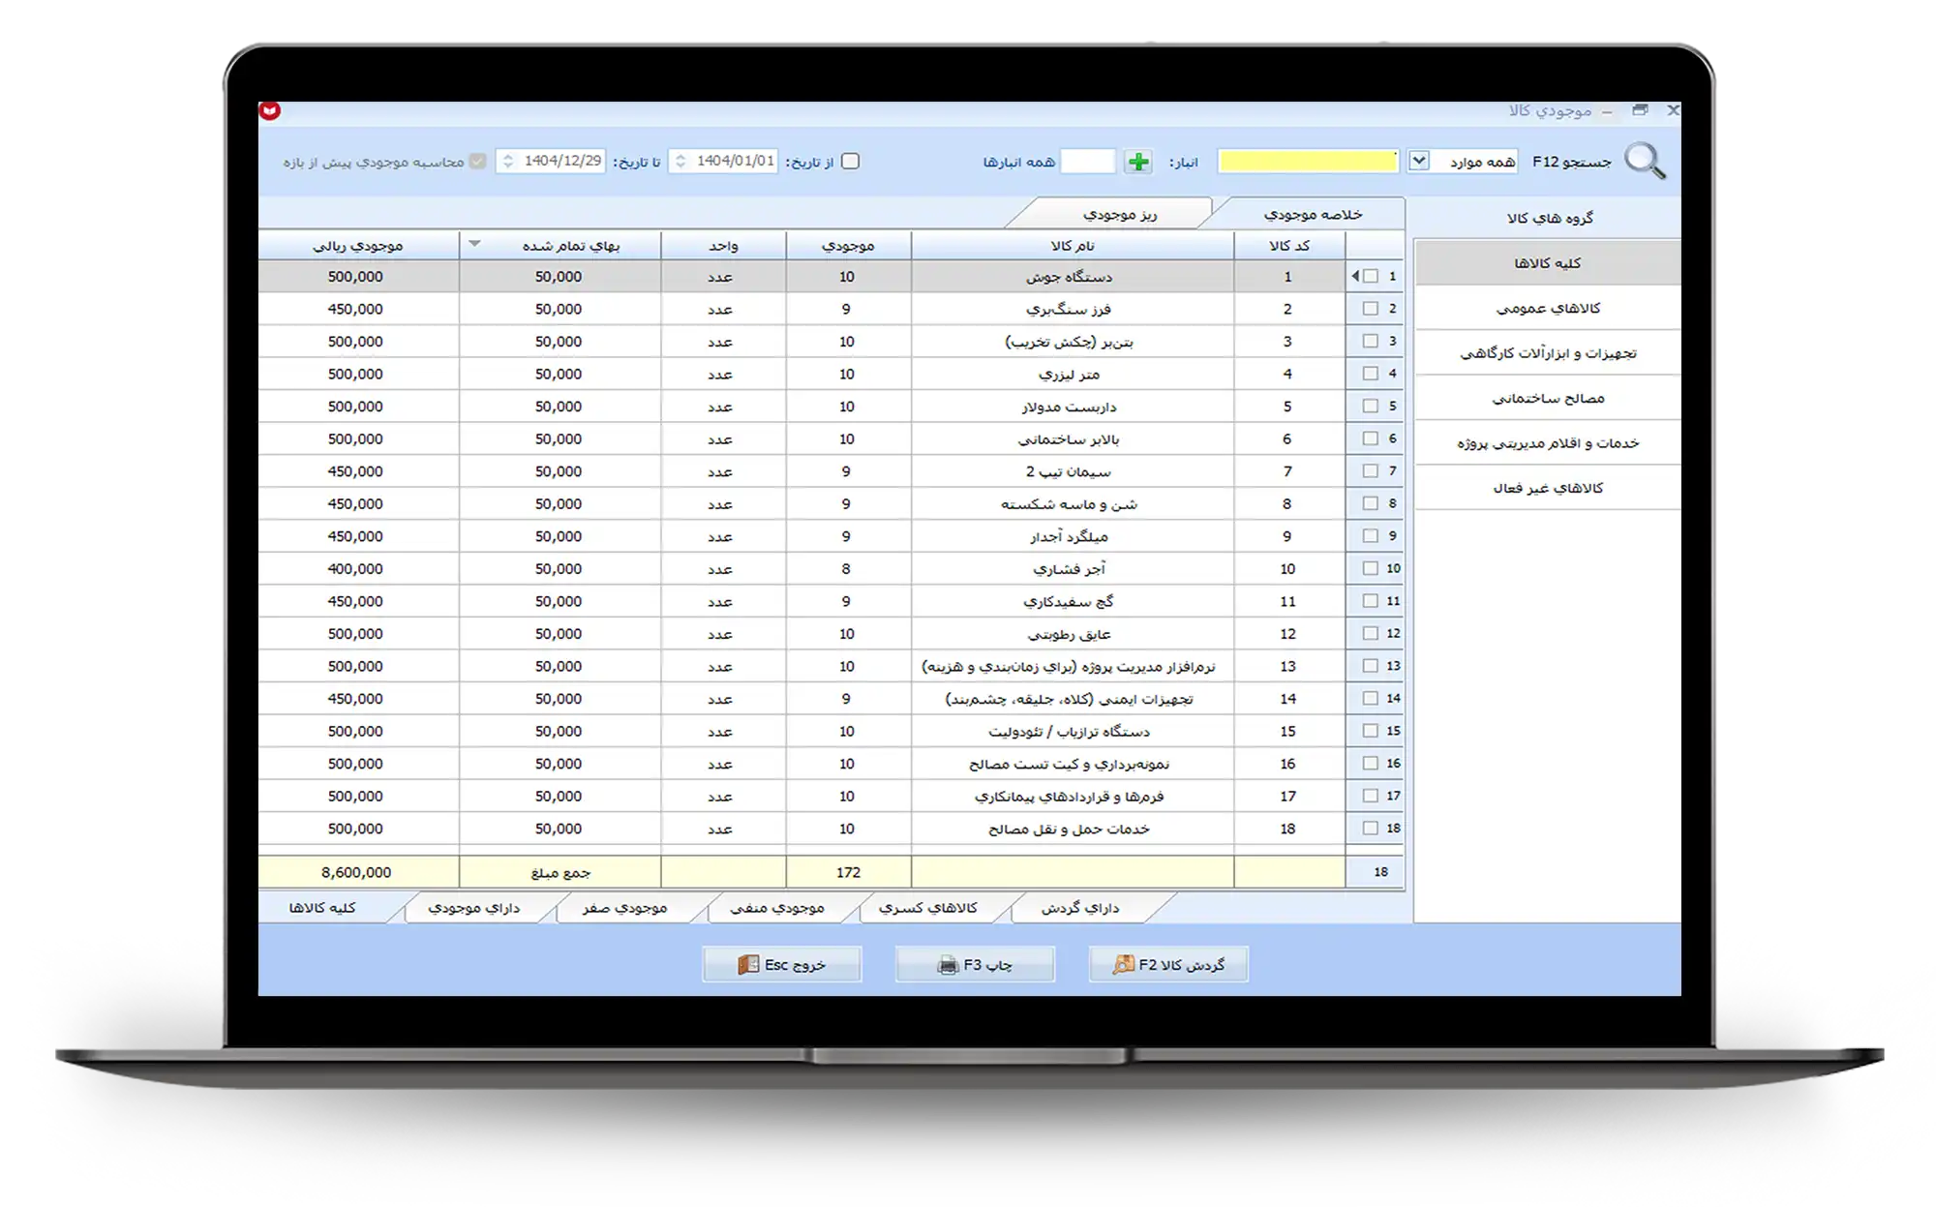Select the شن و ماسه شكسته item name
Image resolution: width=1936 pixels, height=1207 pixels.
click(x=1069, y=503)
